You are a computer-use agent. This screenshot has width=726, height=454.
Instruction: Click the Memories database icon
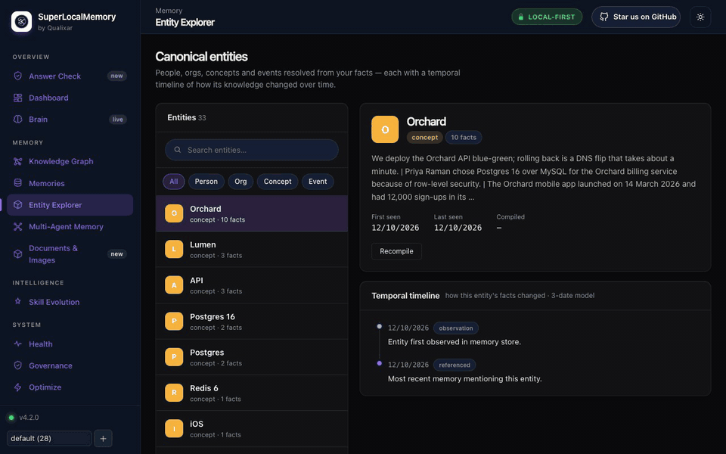point(17,183)
